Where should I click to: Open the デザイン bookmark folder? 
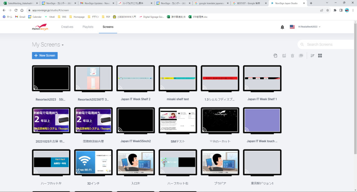click(93, 17)
